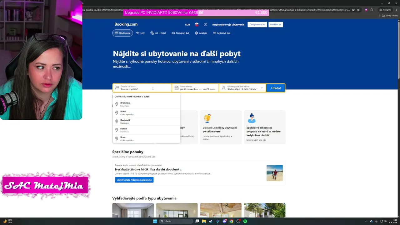Bookmark this page with the star icon
The height and width of the screenshot is (225, 400).
358,10
